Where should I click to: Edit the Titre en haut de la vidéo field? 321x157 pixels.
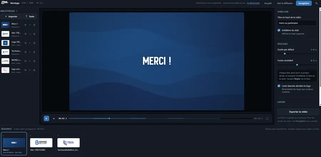tap(297, 23)
